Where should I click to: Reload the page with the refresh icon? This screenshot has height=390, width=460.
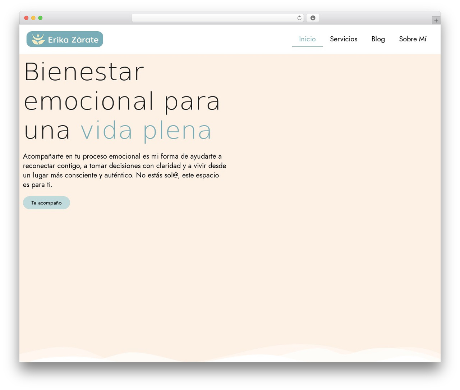[x=299, y=18]
